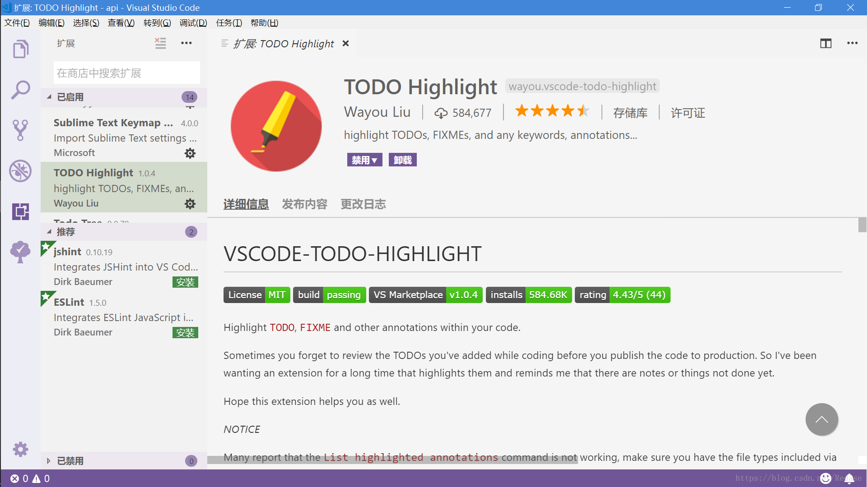Image resolution: width=867 pixels, height=487 pixels.
Task: Select Sublime Text Keymap in extension list
Action: tap(124, 138)
